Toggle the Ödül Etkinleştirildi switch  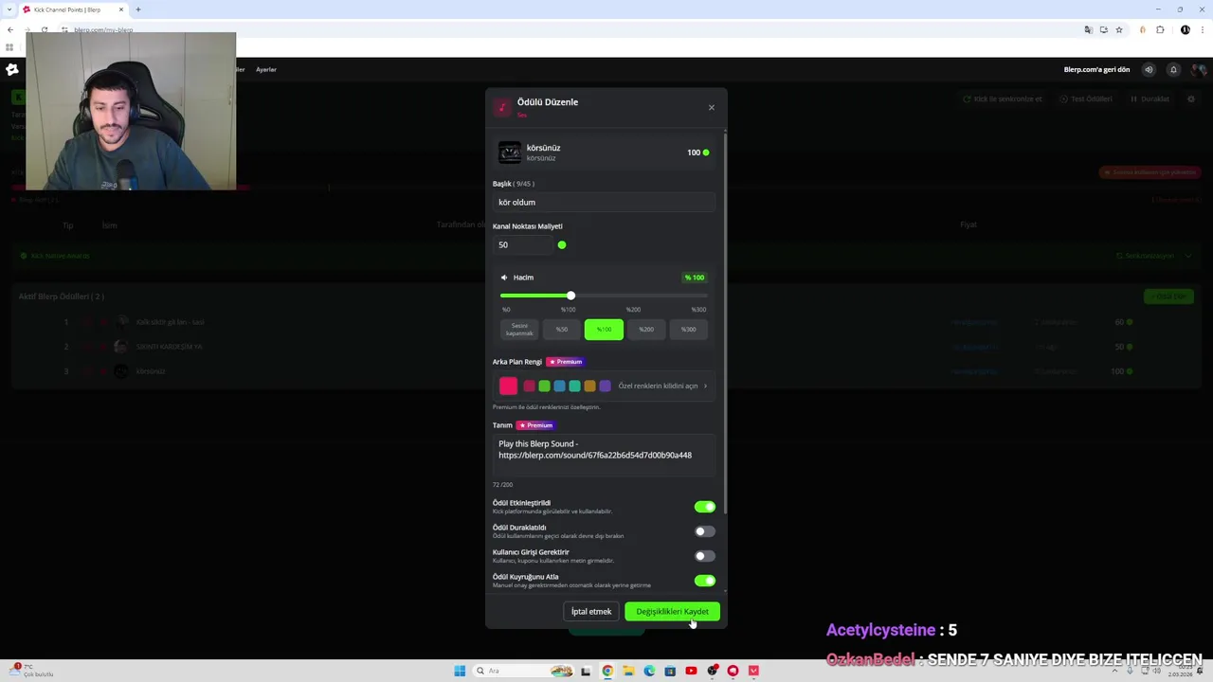[704, 507]
